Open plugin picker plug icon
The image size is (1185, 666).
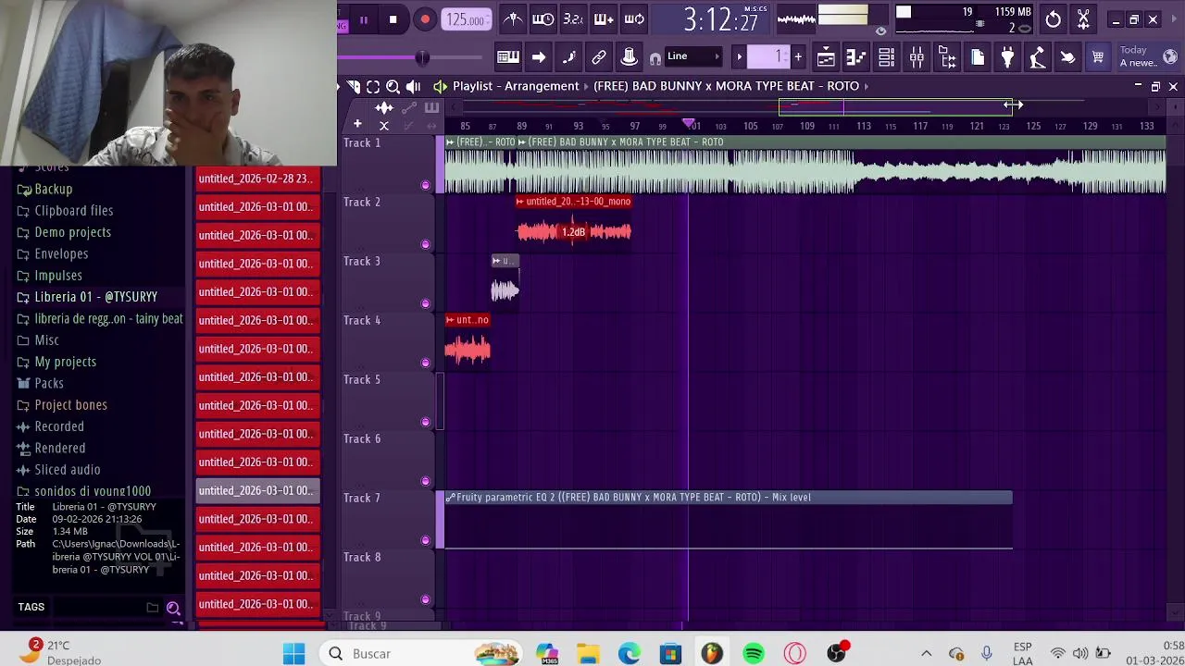[x=1007, y=57]
